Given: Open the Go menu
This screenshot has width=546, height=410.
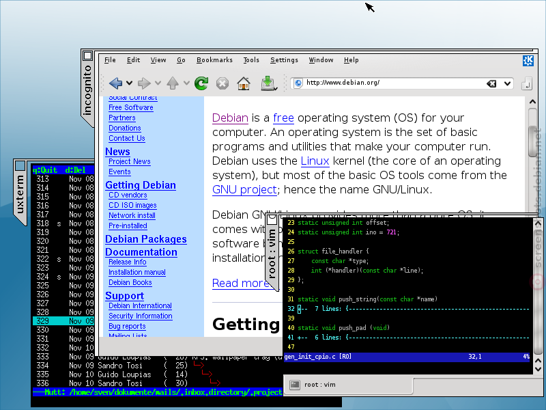Looking at the screenshot, I should pos(181,60).
